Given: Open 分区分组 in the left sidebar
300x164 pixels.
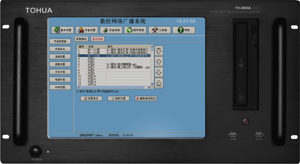Looking at the screenshot, I should 60,72.
